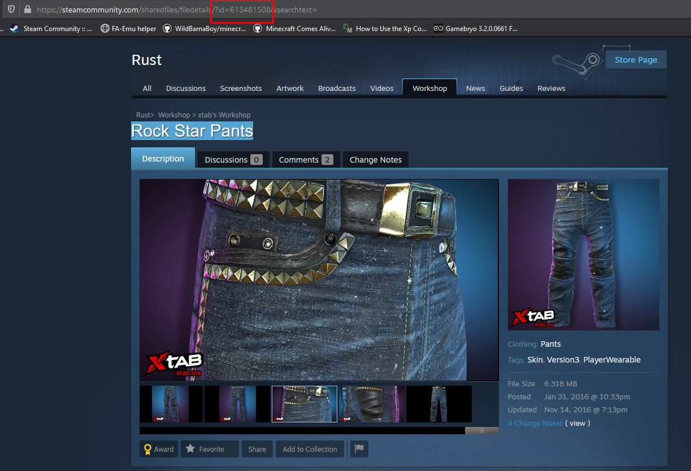Open the 4 Change Notes link
The width and height of the screenshot is (691, 471).
pyautogui.click(x=535, y=423)
